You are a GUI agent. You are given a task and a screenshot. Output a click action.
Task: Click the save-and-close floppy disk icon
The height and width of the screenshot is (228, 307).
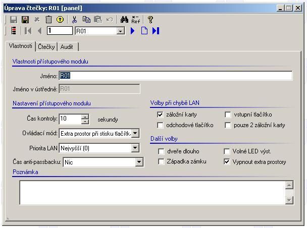25,20
